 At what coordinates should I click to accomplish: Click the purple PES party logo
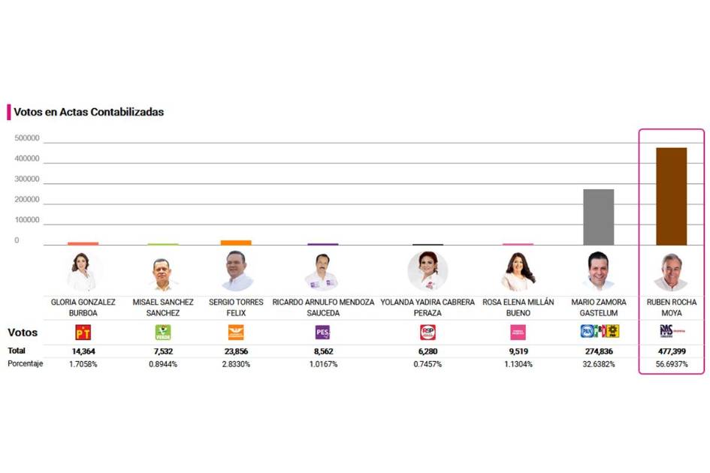pyautogui.click(x=322, y=332)
